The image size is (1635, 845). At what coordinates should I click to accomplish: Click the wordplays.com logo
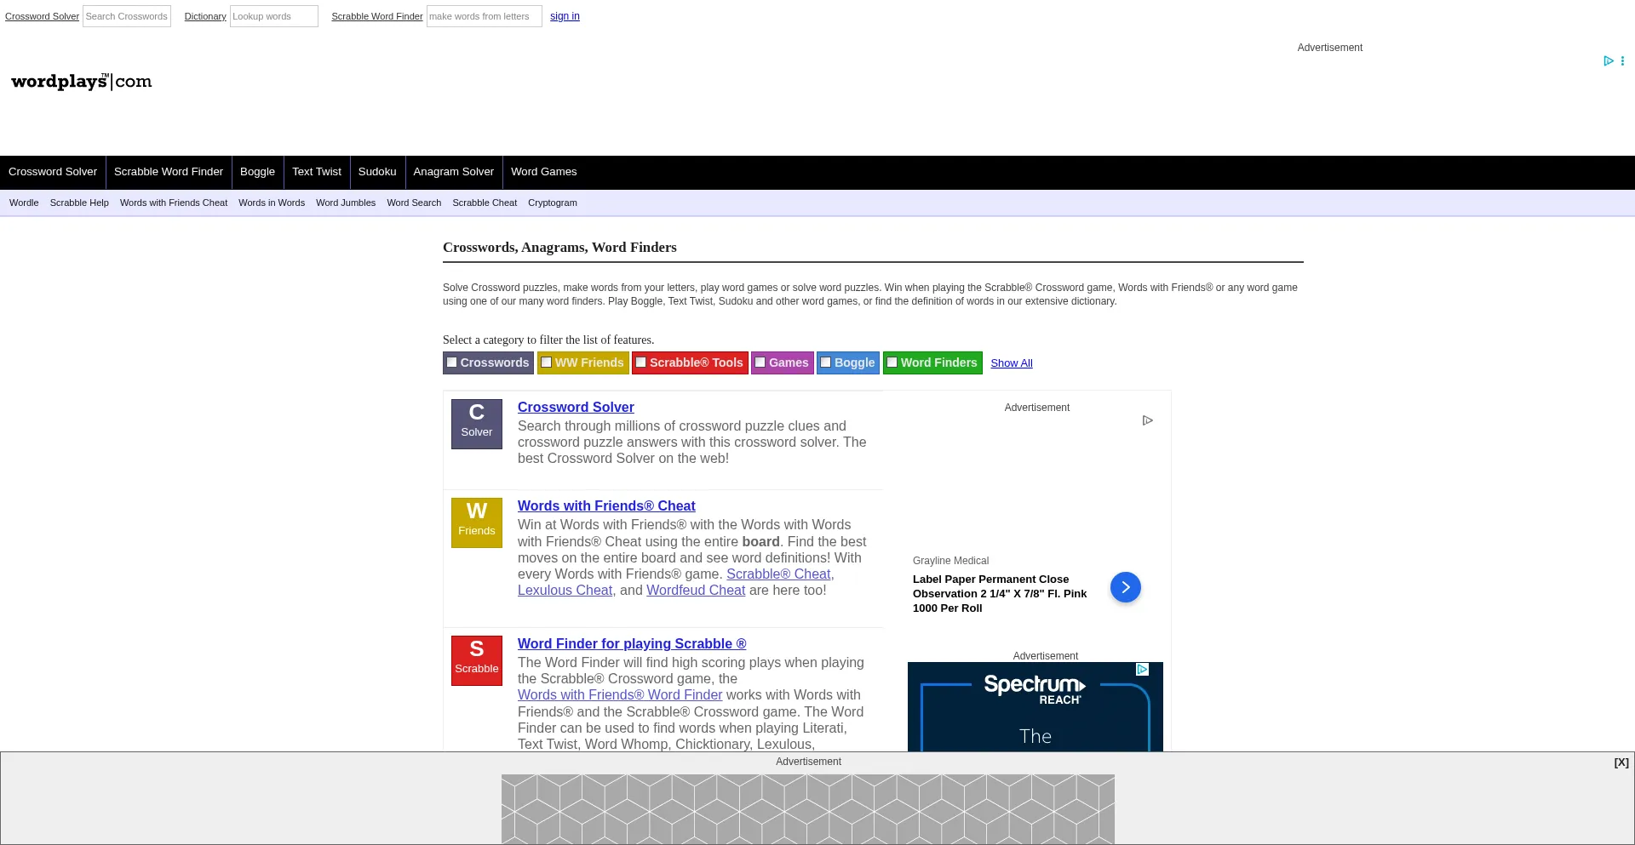pos(82,82)
